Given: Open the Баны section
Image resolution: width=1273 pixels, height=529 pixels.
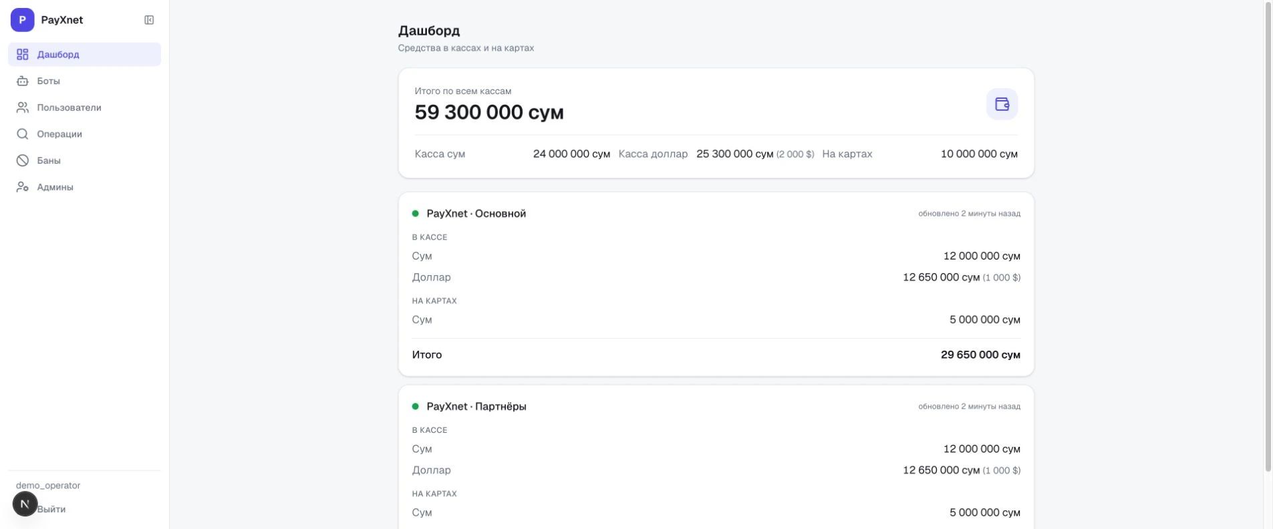Looking at the screenshot, I should click(x=84, y=160).
